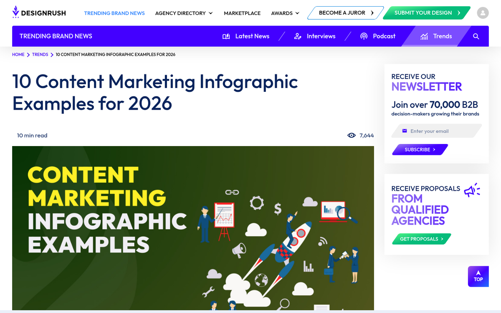The image size is (501, 313).
Task: Open the Interviews section icon
Action: coord(298,36)
